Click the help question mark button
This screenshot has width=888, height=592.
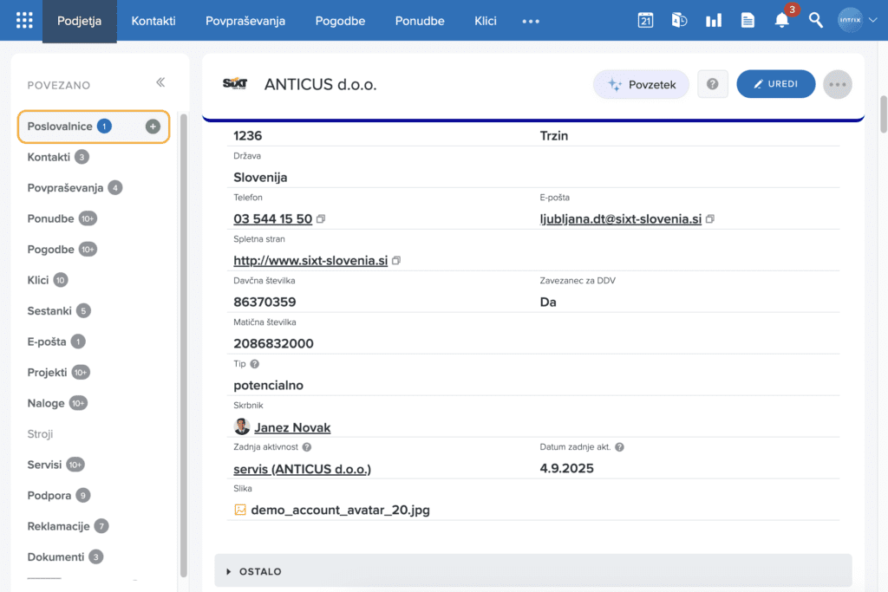pos(712,84)
